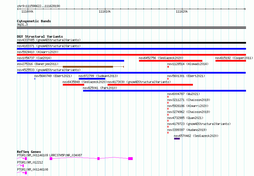The image size is (254, 176).
Task: Click the nsv6452756 (Sedlazeck2020) red bar
Action: pyautogui.click(x=171, y=61)
